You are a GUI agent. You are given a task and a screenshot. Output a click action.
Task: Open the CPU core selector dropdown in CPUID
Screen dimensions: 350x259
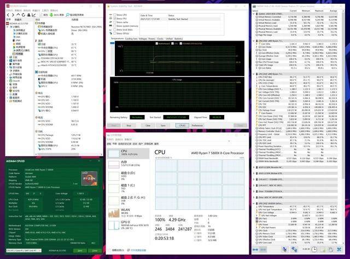tap(24, 250)
